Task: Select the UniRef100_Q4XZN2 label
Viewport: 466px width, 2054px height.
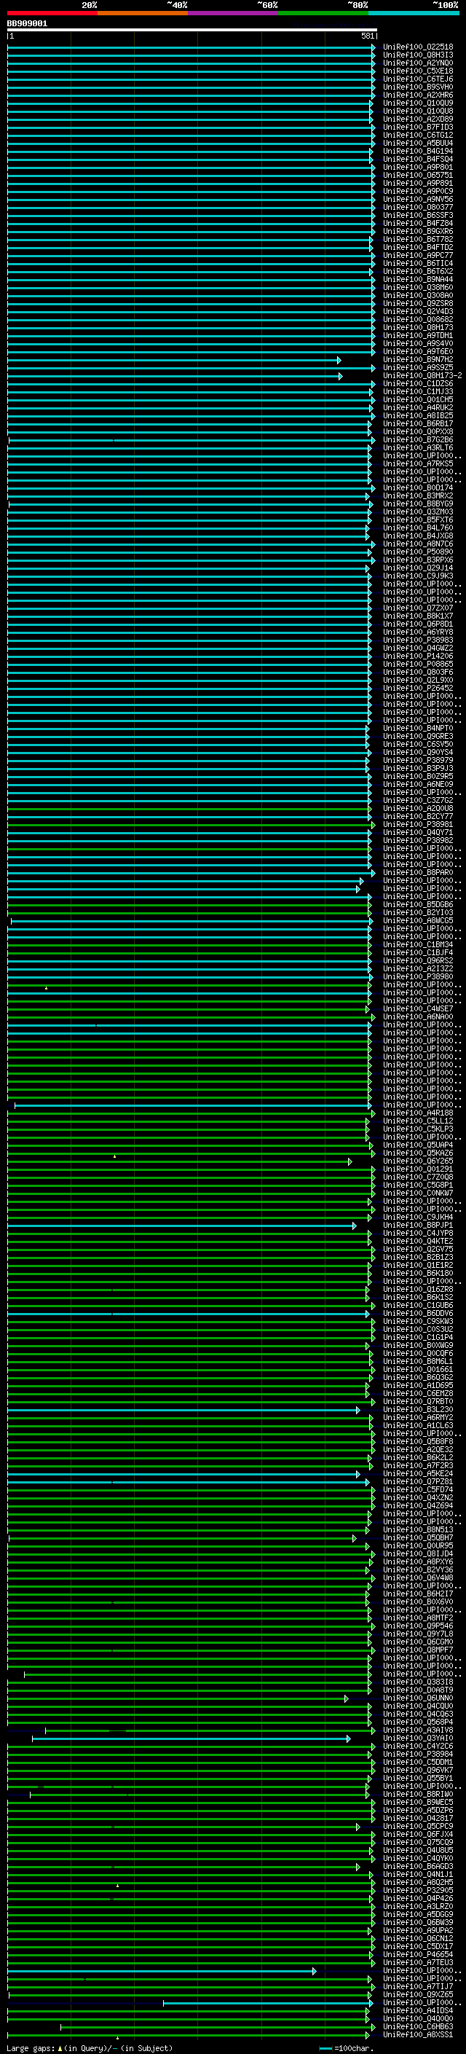Action: 418,1497
